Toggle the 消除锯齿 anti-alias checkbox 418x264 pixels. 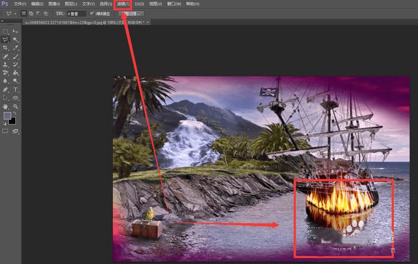(x=92, y=13)
